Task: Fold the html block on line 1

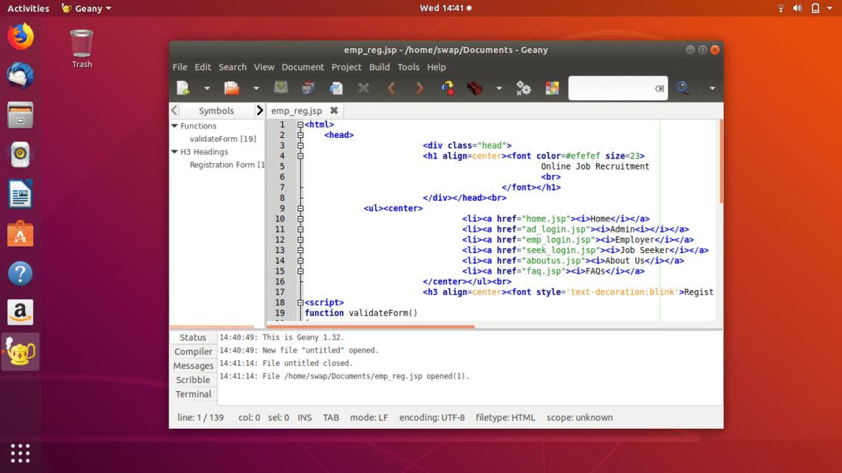Action: coord(300,125)
